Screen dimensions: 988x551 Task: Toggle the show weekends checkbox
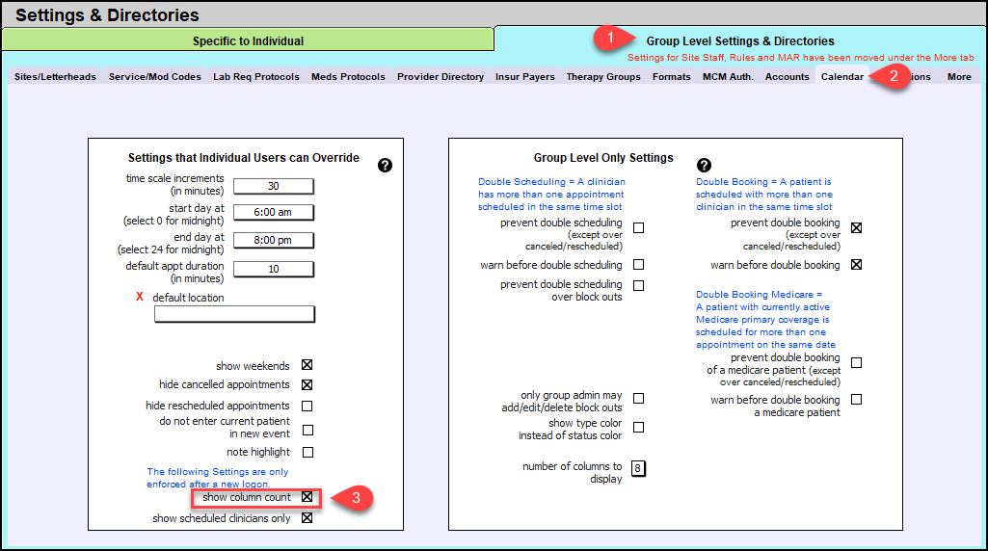(x=307, y=365)
